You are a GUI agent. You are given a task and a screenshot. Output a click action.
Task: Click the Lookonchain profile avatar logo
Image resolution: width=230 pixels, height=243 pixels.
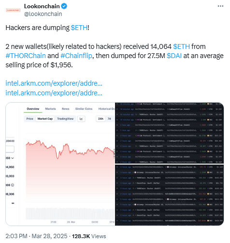tap(13, 10)
